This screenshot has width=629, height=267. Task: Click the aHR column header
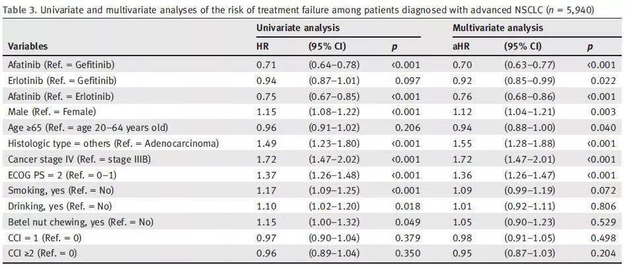click(461, 47)
